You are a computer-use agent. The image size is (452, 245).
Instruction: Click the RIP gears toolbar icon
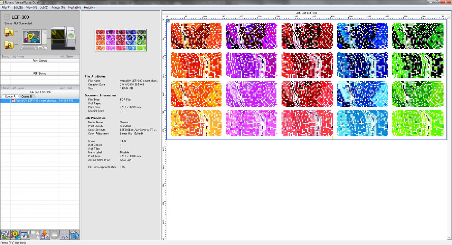point(15,235)
